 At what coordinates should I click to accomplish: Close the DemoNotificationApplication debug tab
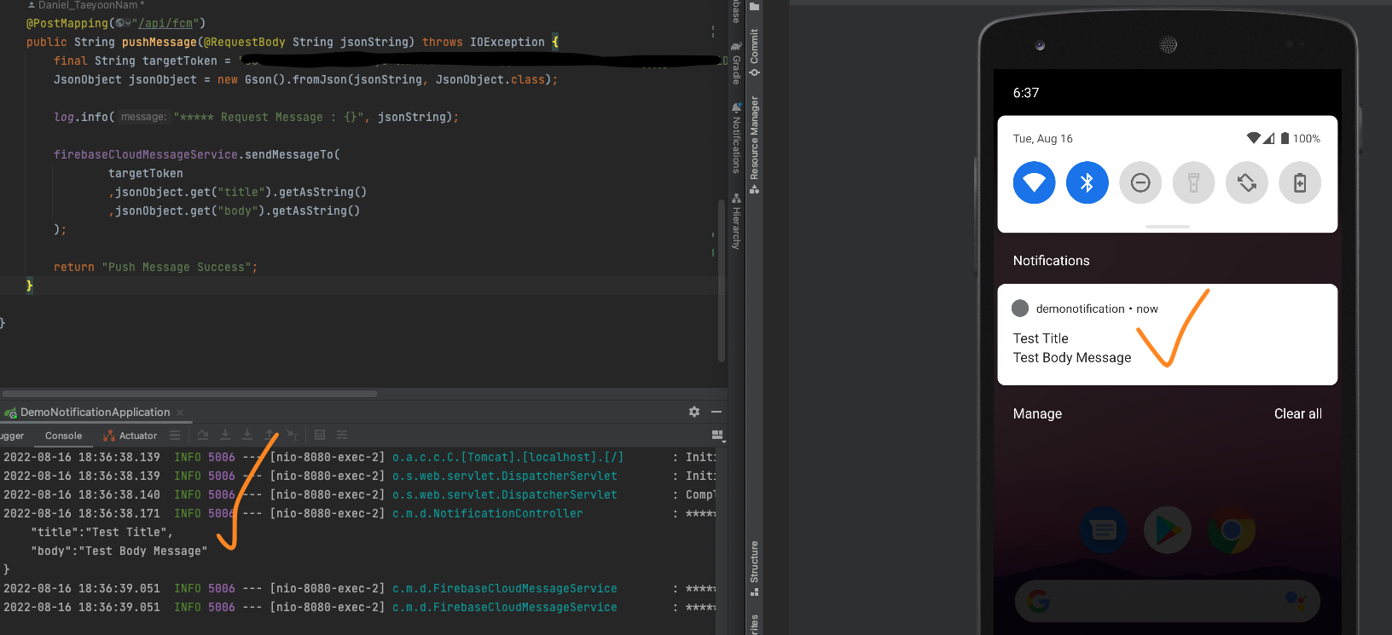tap(180, 413)
